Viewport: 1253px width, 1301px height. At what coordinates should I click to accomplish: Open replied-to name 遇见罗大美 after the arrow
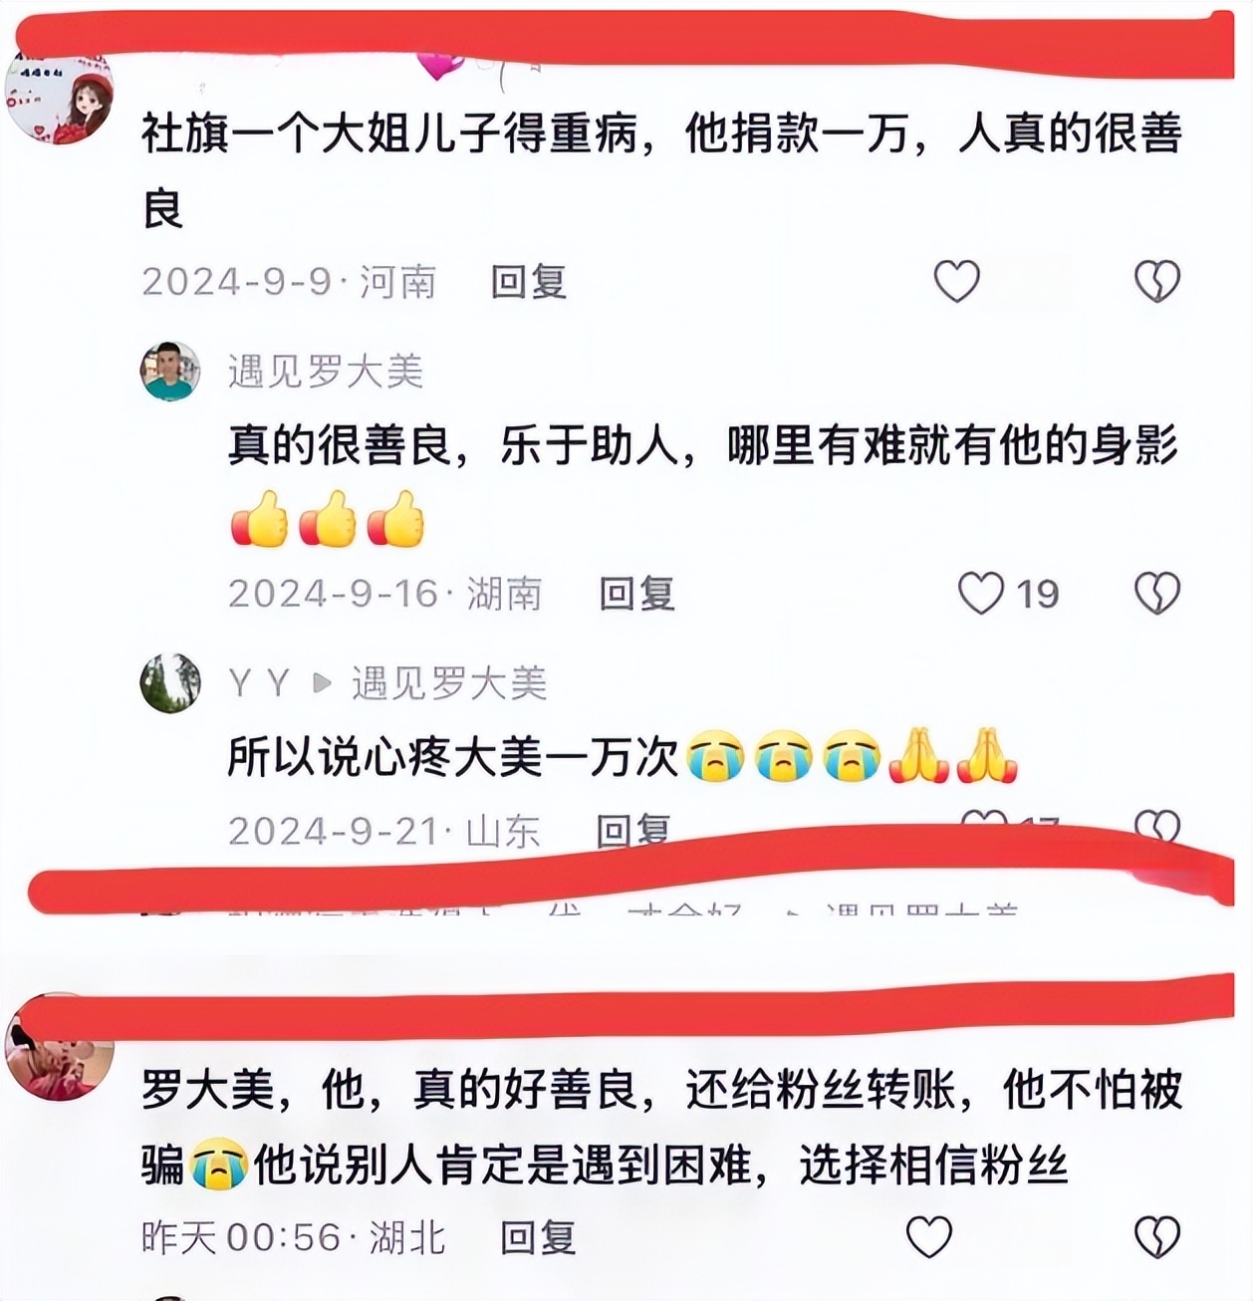(x=449, y=683)
